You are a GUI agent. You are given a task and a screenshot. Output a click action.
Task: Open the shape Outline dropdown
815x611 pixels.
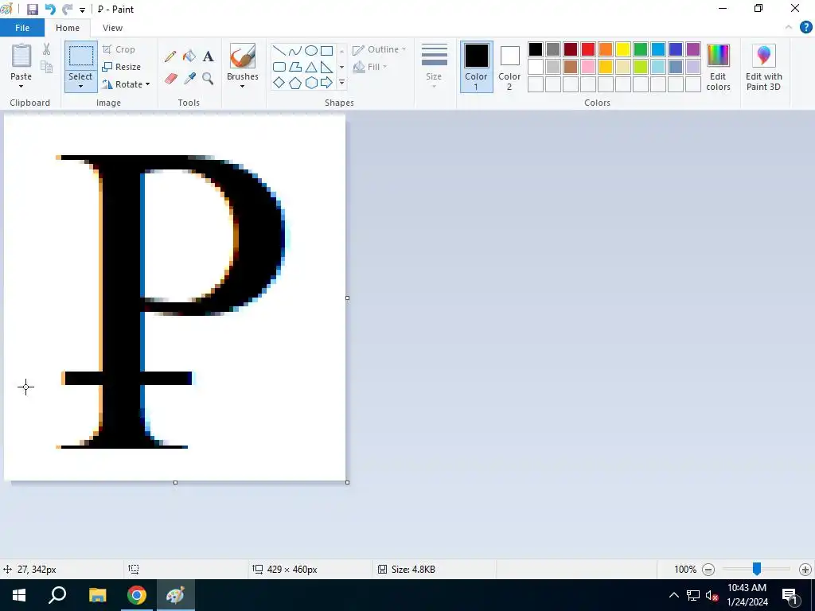pyautogui.click(x=380, y=49)
